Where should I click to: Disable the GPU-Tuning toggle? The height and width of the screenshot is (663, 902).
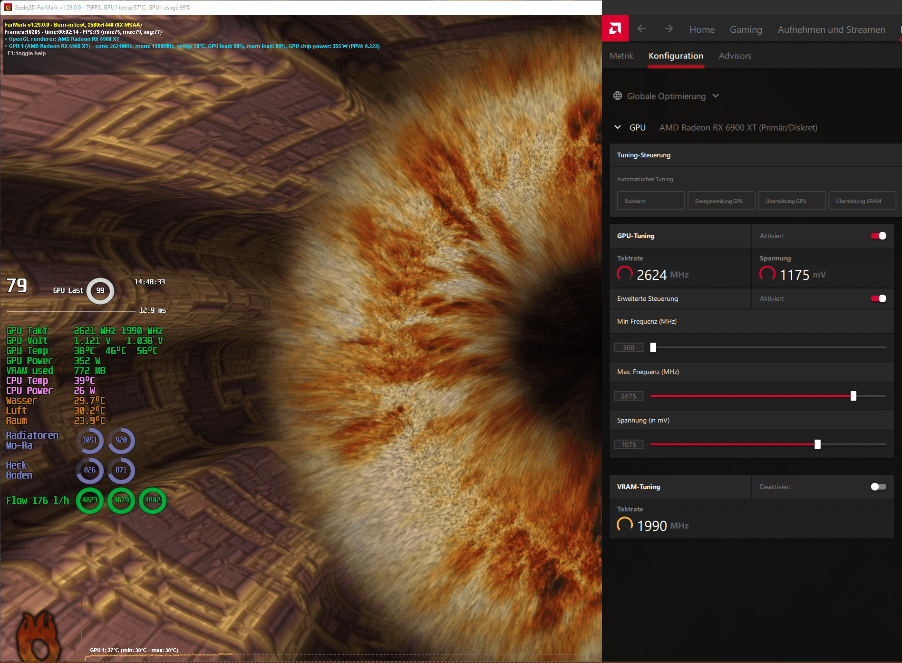(878, 236)
